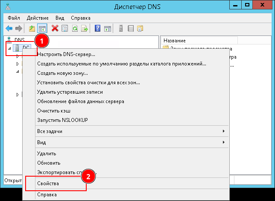Click 'Создать новую зону...' entry
275x201 pixels.
coord(63,73)
